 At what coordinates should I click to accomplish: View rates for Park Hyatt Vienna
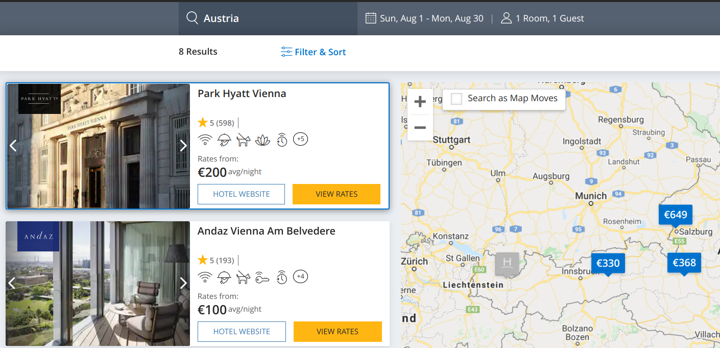(x=337, y=194)
